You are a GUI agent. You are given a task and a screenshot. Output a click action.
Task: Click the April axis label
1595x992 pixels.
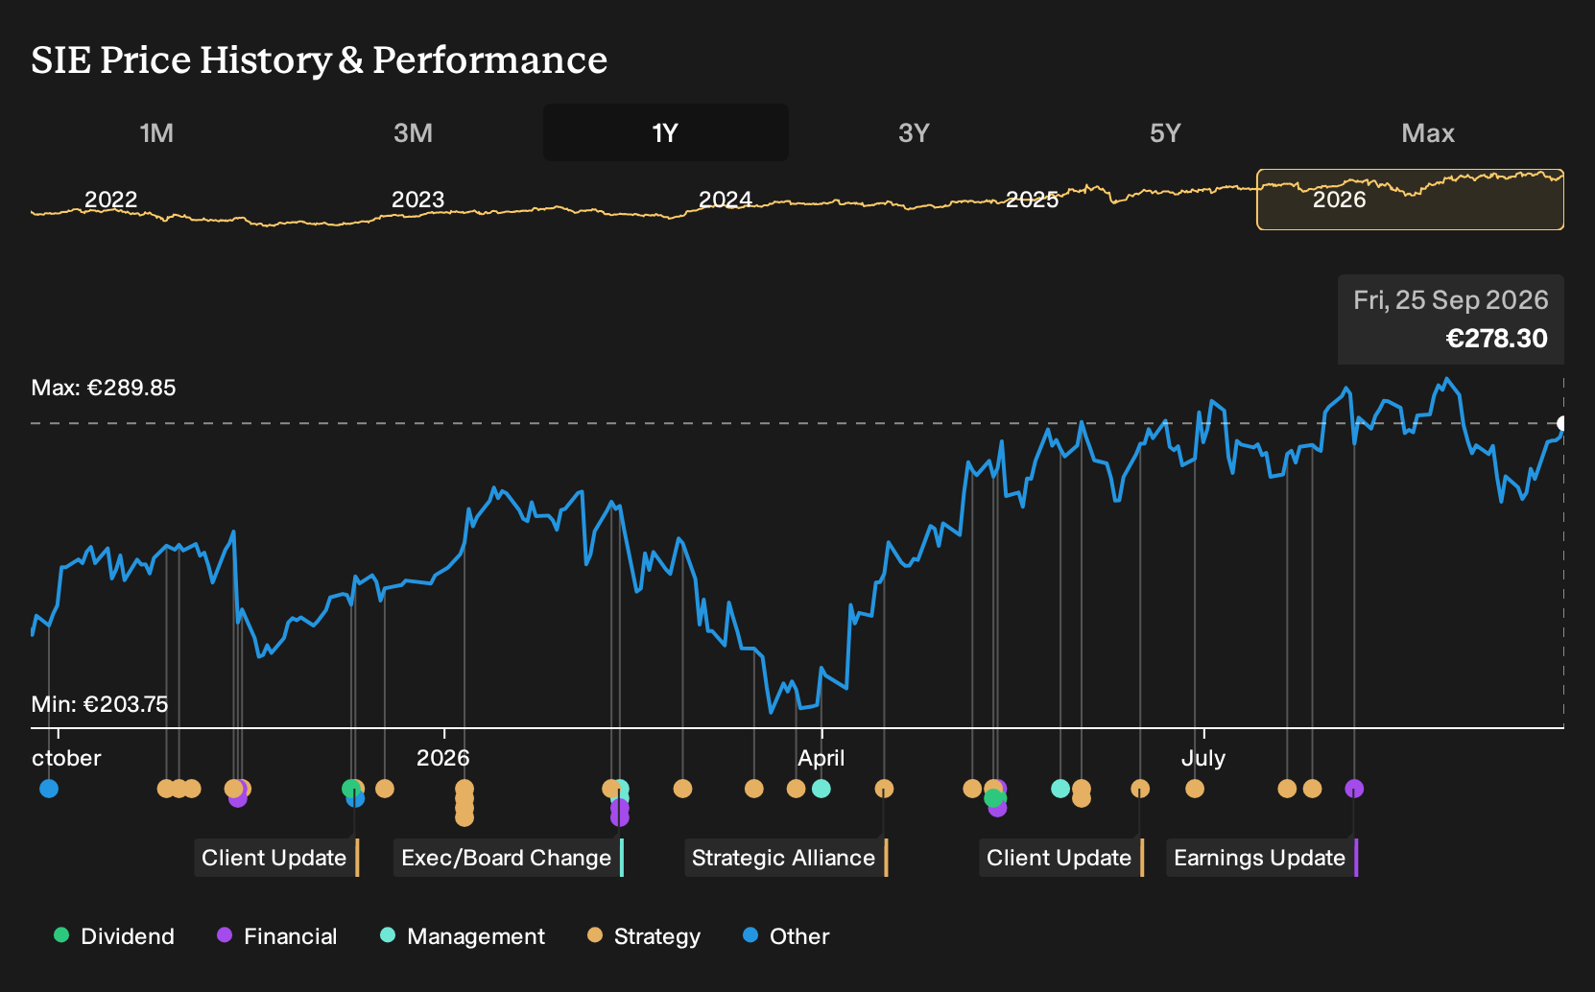[821, 758]
